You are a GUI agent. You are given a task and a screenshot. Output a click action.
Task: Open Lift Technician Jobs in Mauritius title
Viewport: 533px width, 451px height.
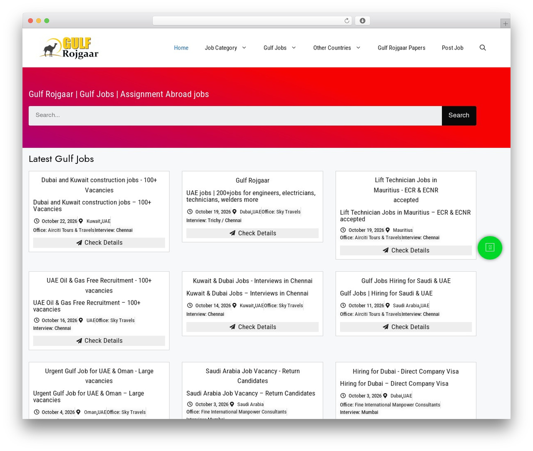406,190
